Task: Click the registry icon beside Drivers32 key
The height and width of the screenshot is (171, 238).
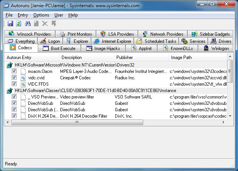Action: (x=10, y=65)
